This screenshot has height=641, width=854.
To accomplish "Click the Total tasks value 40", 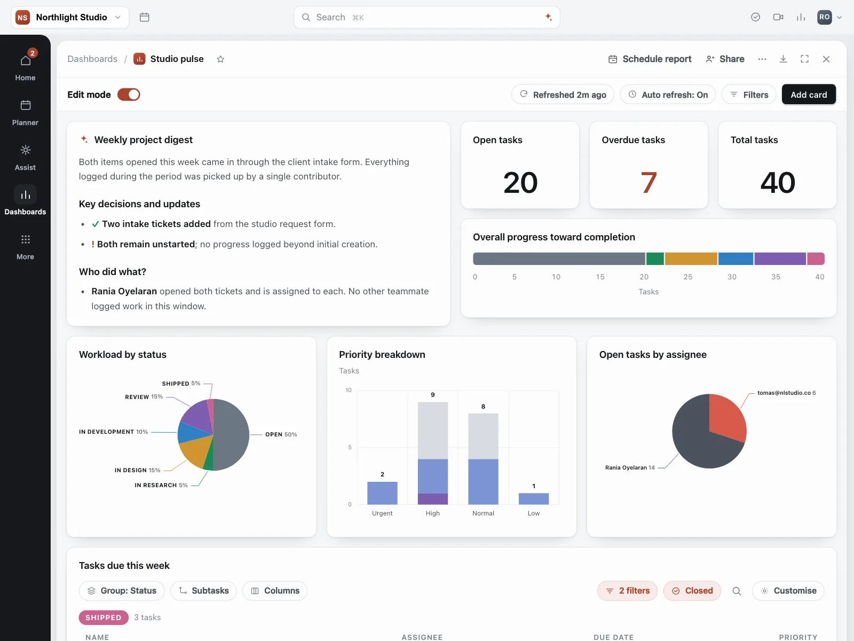I will 778,182.
